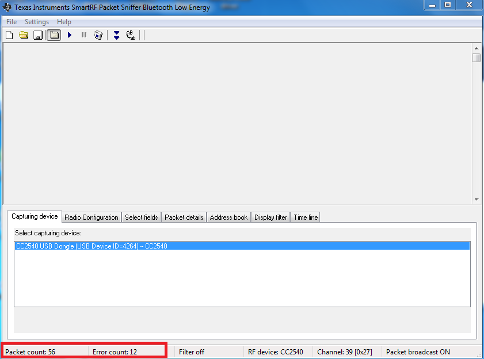Open the File menu
This screenshot has height=359, width=484.
click(x=12, y=22)
